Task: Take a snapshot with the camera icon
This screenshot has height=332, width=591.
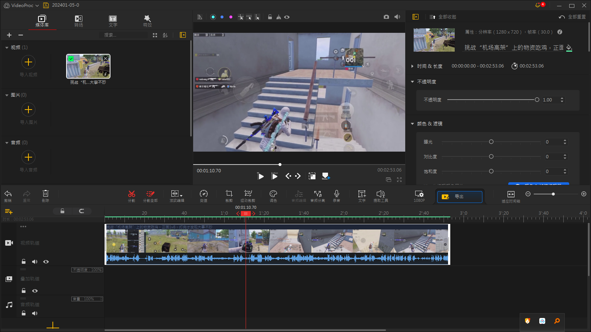Action: (x=386, y=17)
